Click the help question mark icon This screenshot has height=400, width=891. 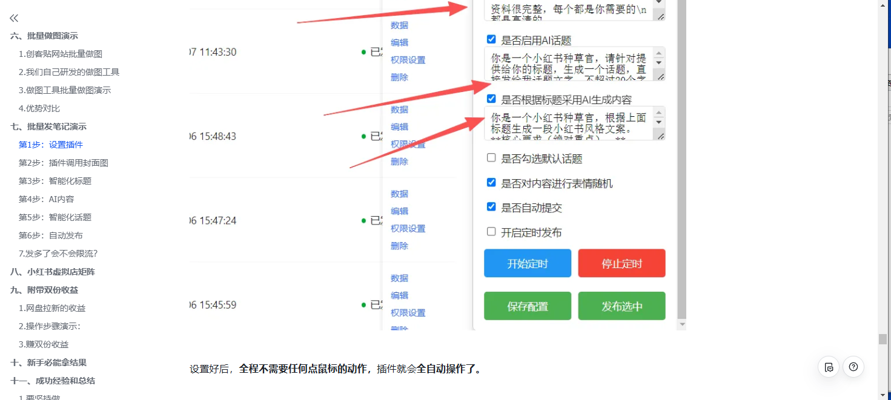(853, 367)
